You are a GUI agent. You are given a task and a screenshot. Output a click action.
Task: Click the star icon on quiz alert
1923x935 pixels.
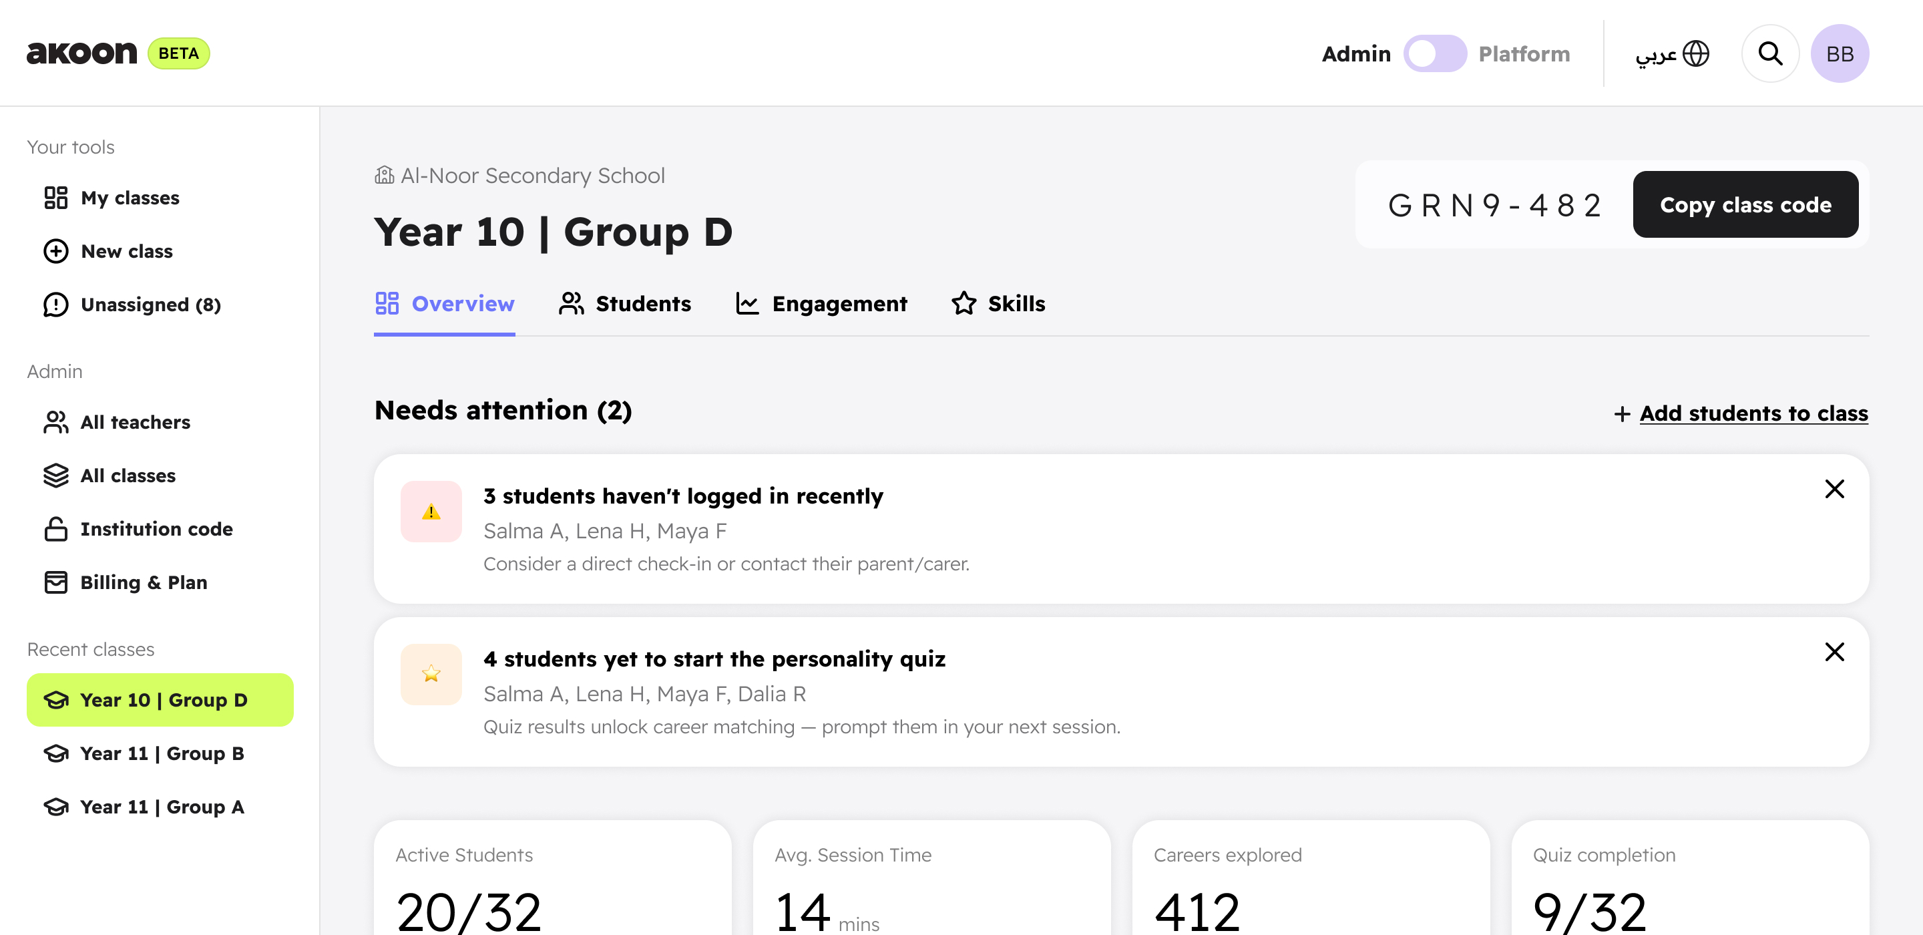(431, 675)
